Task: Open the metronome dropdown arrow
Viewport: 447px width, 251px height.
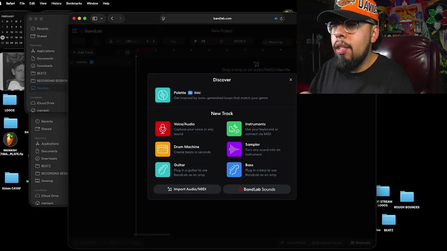Action: coord(118,41)
